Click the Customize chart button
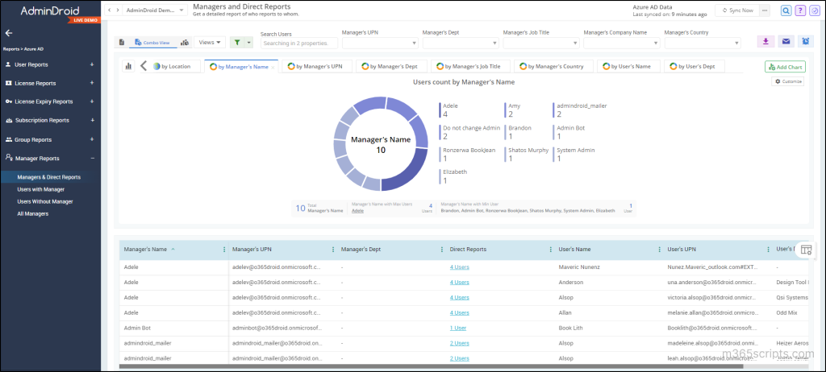The width and height of the screenshot is (826, 372). tap(787, 81)
